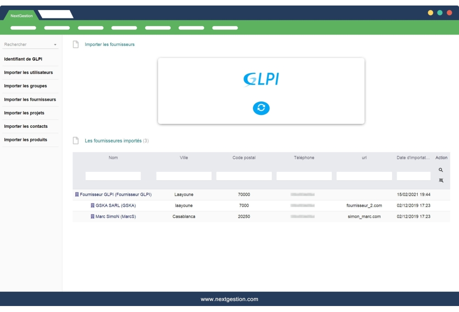Click the Importer les fournisseurs heading link
Viewport: 459px width, 312px height.
point(109,44)
